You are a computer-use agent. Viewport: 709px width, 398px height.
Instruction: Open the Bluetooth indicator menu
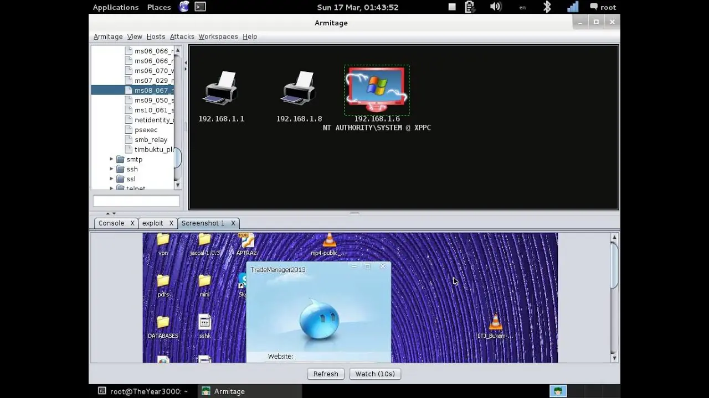tap(547, 7)
